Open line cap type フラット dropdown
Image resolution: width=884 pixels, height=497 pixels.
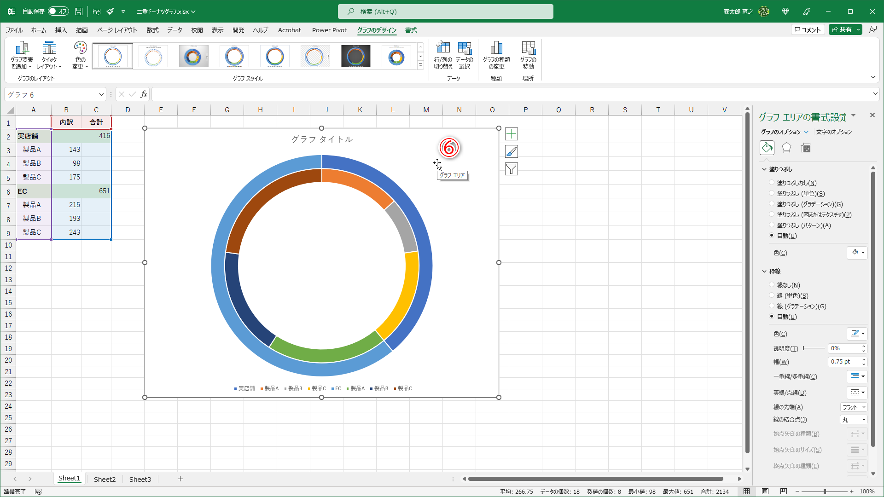point(854,407)
